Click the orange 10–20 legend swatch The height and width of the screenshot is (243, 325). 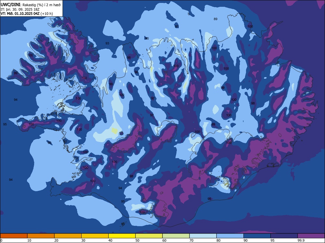(x=41, y=236)
